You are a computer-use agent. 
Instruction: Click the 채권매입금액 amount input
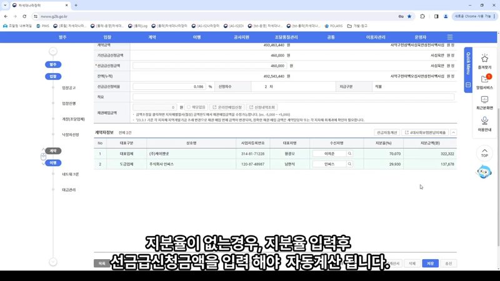point(154,107)
